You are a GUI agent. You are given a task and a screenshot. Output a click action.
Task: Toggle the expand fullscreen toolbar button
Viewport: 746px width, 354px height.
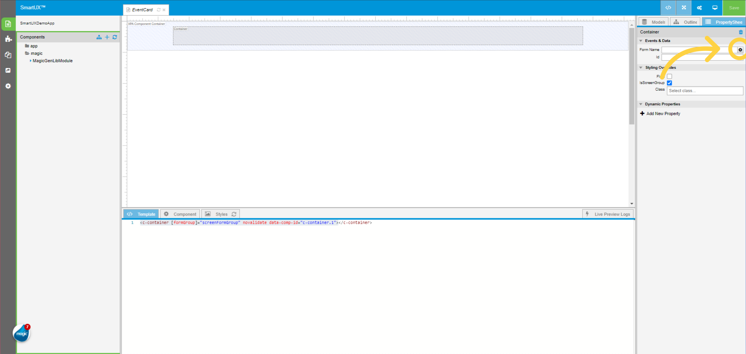pyautogui.click(x=684, y=8)
